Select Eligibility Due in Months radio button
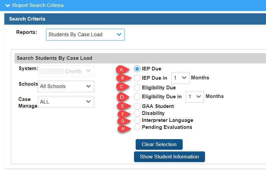Screen dimensions: 266x170 [137, 97]
